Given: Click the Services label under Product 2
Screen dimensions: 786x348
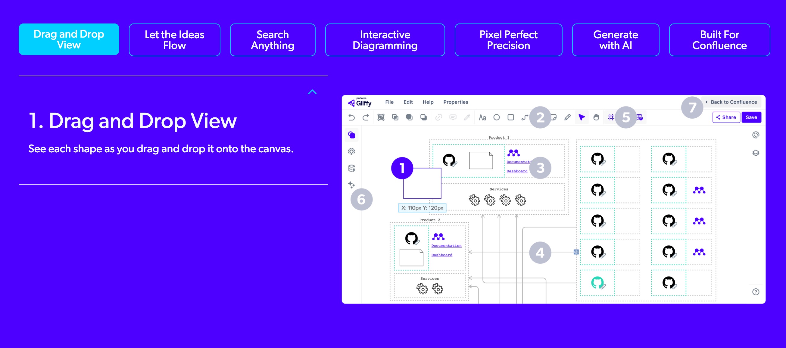Looking at the screenshot, I should [x=429, y=278].
